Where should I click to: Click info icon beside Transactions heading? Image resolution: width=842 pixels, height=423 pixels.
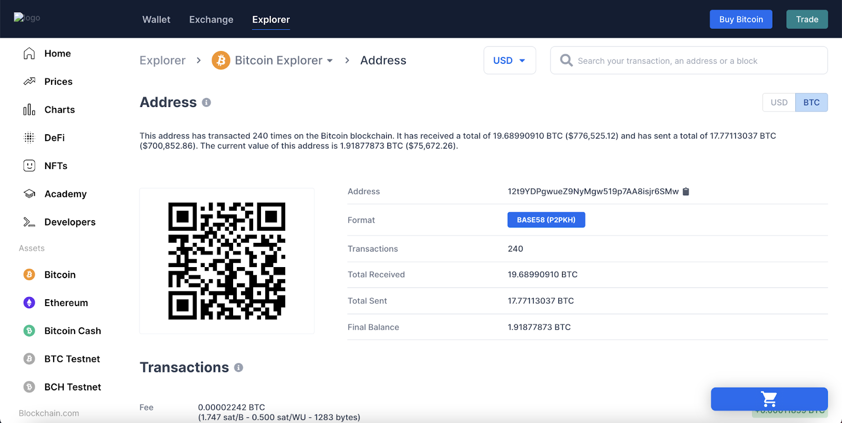coord(238,367)
